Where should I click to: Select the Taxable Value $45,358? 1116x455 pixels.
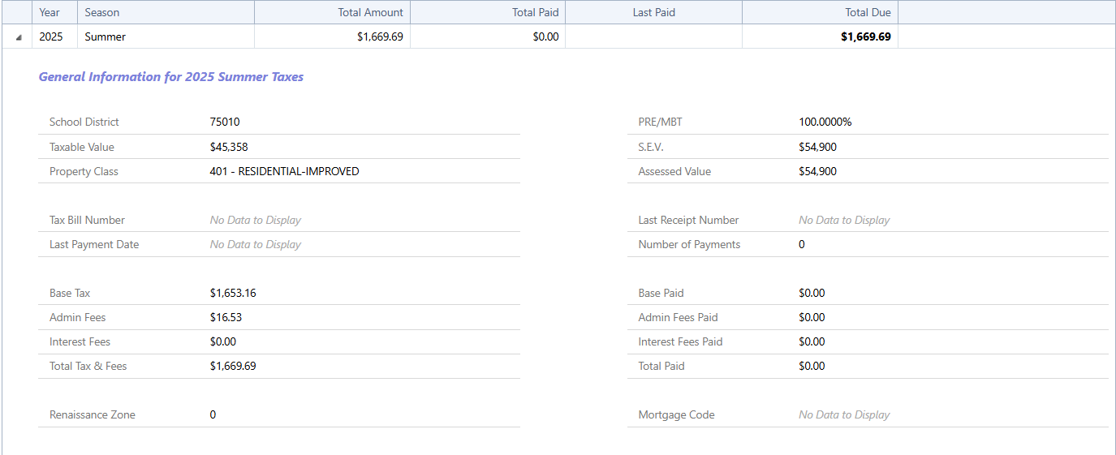coord(230,147)
